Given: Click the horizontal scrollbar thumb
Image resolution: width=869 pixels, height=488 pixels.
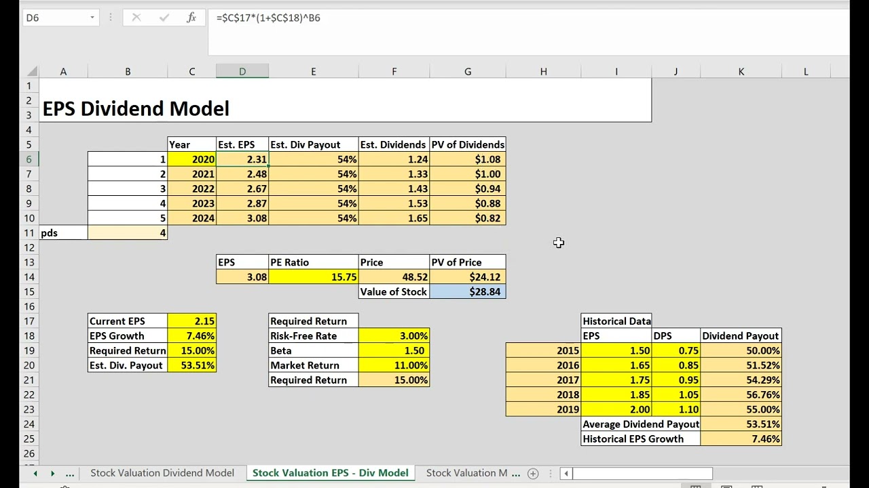Looking at the screenshot, I should pos(642,473).
